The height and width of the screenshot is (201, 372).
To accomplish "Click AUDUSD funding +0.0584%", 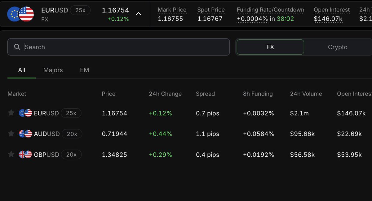I will [x=259, y=134].
